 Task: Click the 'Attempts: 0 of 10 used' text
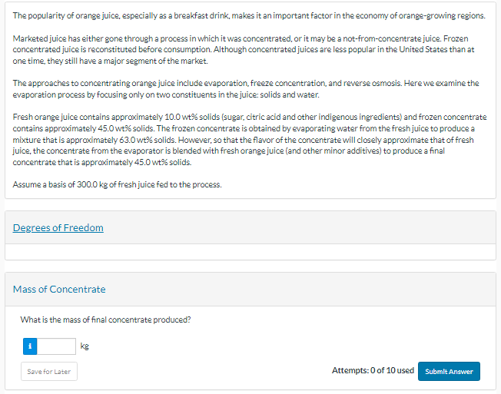373,371
